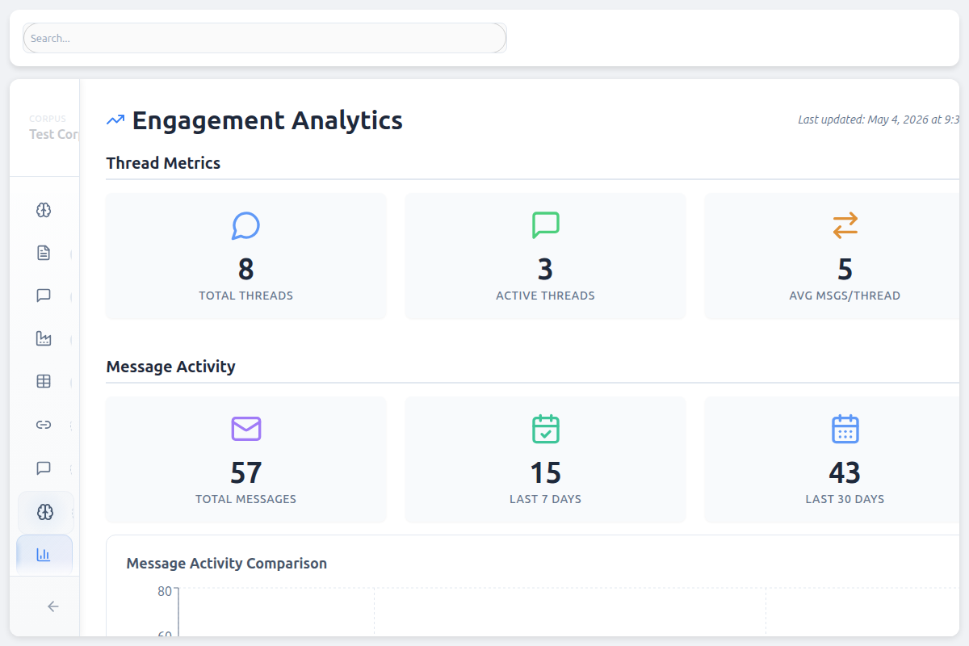Select the speech bubble icon below the link icon
This screenshot has width=969, height=646.
(x=44, y=468)
